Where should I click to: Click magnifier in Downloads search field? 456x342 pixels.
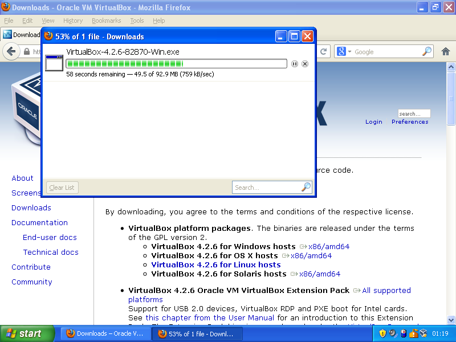click(306, 187)
